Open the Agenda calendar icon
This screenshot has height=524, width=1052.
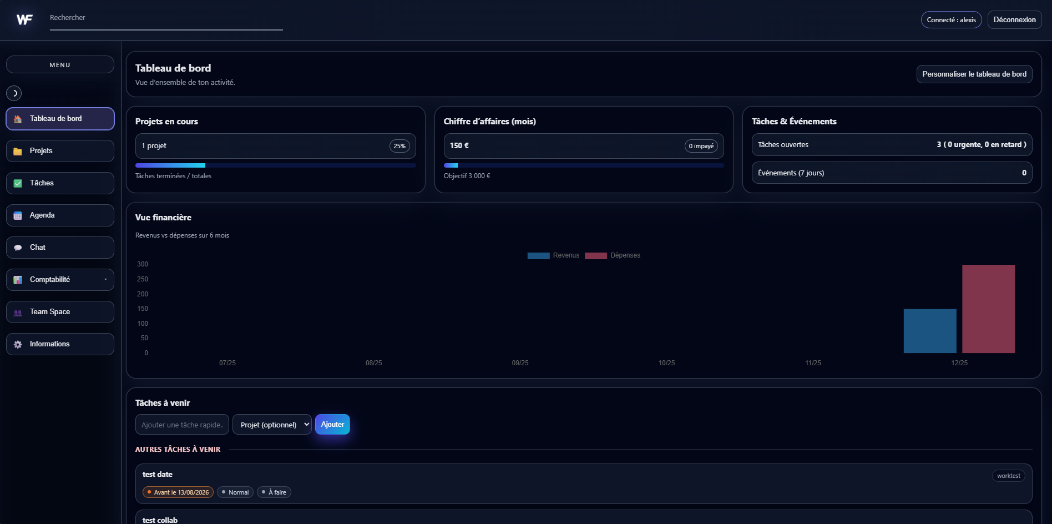(17, 215)
